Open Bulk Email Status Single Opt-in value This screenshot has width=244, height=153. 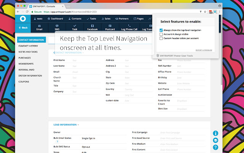point(88,138)
